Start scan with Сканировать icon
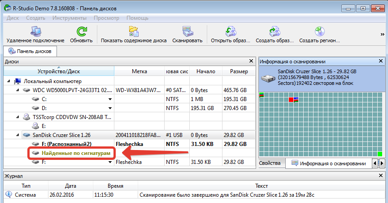Image resolution: width=388 pixels, height=203 pixels. pyautogui.click(x=187, y=31)
